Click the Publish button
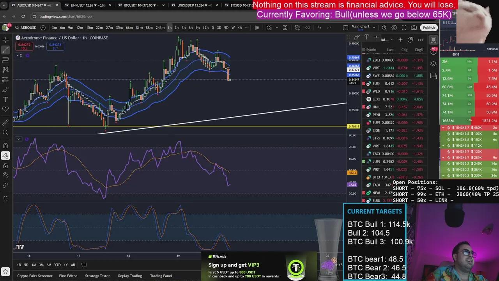499x281 pixels. (x=429, y=27)
